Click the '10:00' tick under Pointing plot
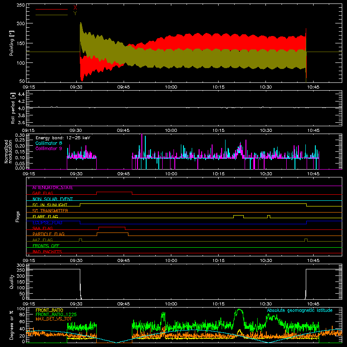Viewport: 347px width, 347px height. click(171, 87)
